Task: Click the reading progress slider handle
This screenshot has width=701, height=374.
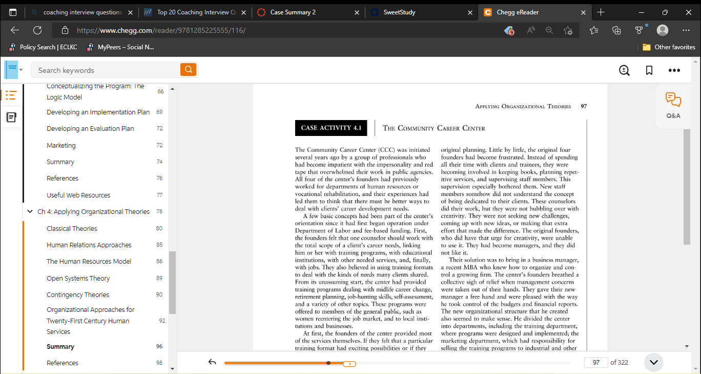Action: 349,363
